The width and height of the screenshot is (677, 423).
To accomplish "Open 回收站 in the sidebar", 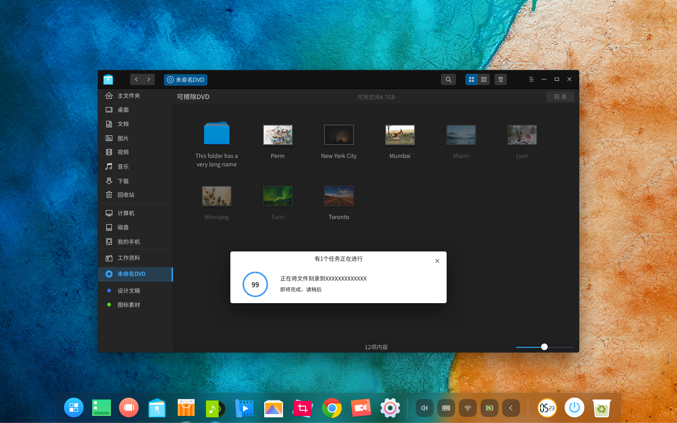I will point(135,195).
